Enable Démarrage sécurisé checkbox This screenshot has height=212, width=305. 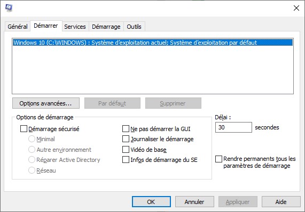[x=24, y=129]
